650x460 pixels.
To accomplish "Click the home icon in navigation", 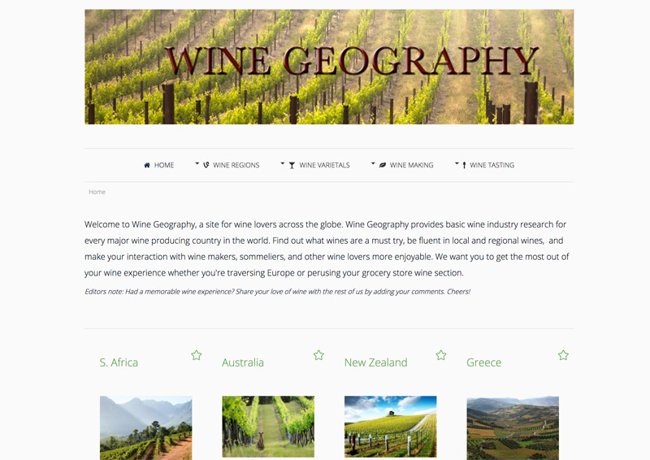I will (147, 165).
